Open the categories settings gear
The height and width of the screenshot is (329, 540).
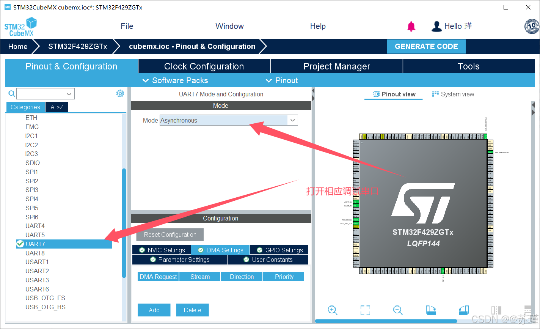[x=120, y=93]
